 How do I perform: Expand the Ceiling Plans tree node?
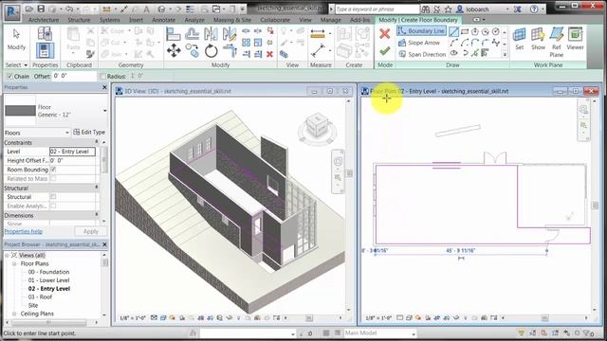14,314
